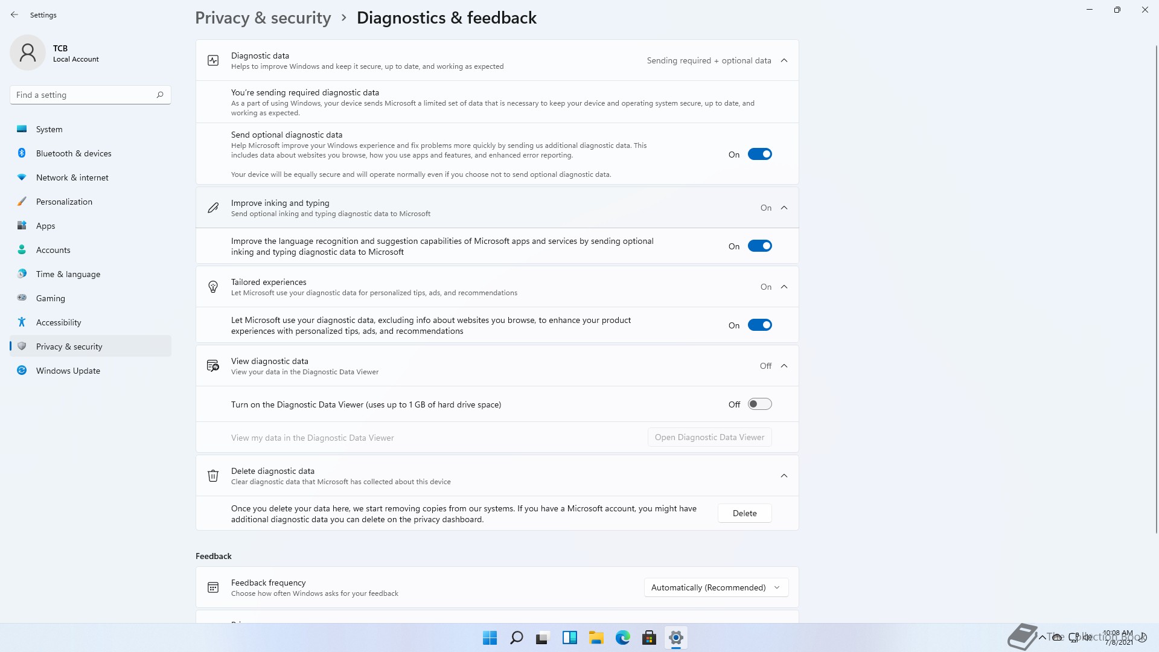Click "You're sending required diagnostic data" text
Viewport: 1159px width, 652px height.
pyautogui.click(x=305, y=92)
